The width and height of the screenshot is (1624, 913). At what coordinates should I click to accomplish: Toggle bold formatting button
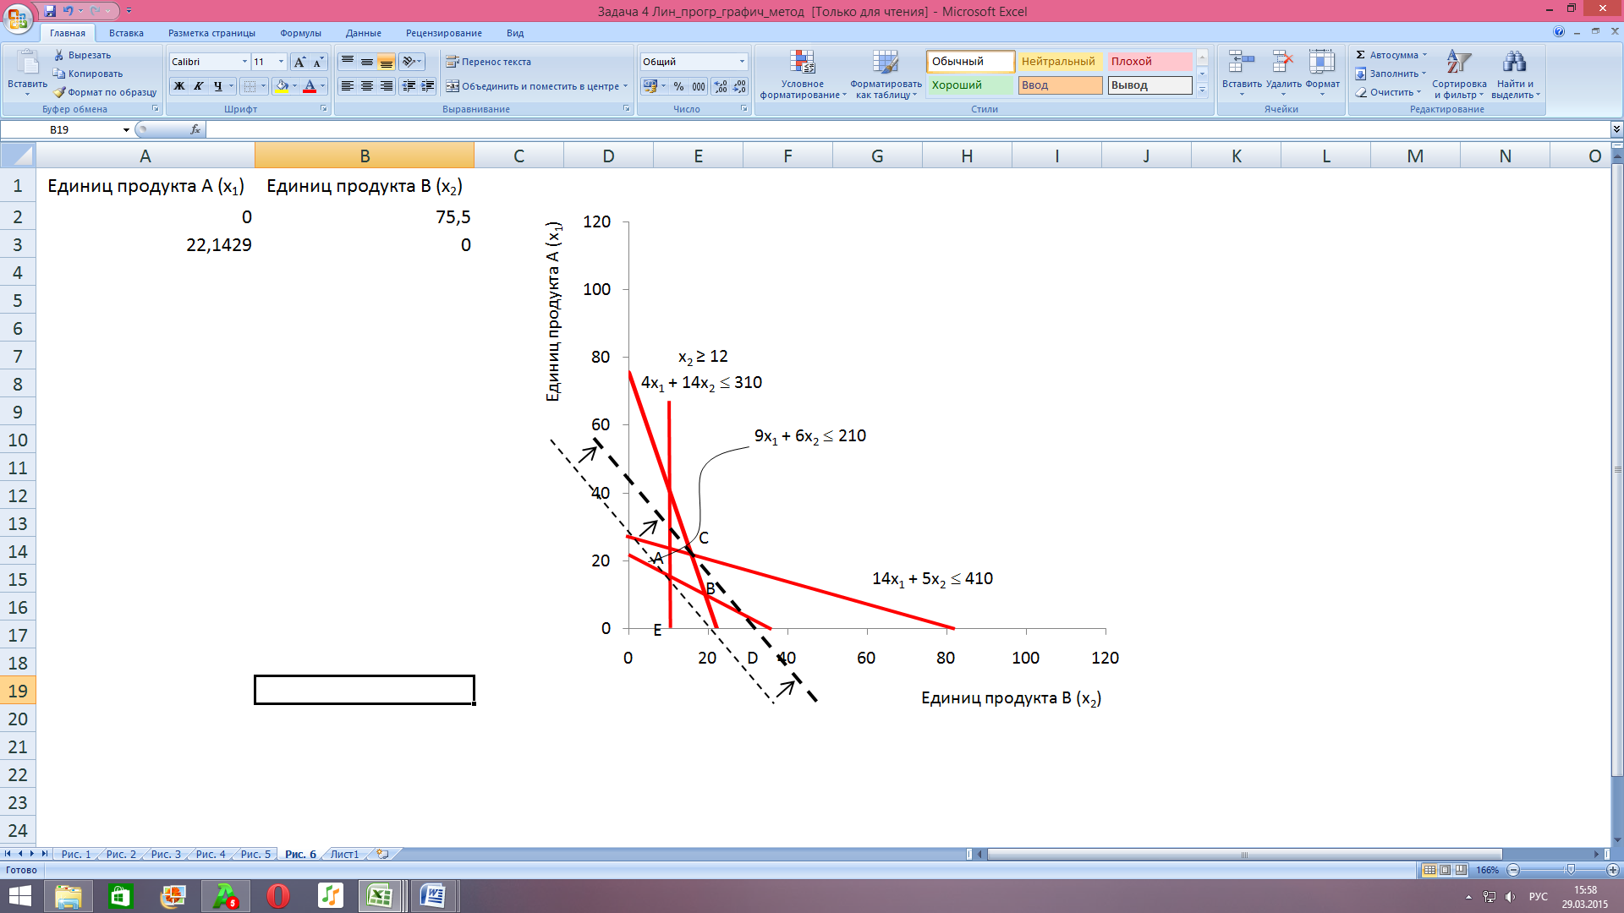(179, 86)
